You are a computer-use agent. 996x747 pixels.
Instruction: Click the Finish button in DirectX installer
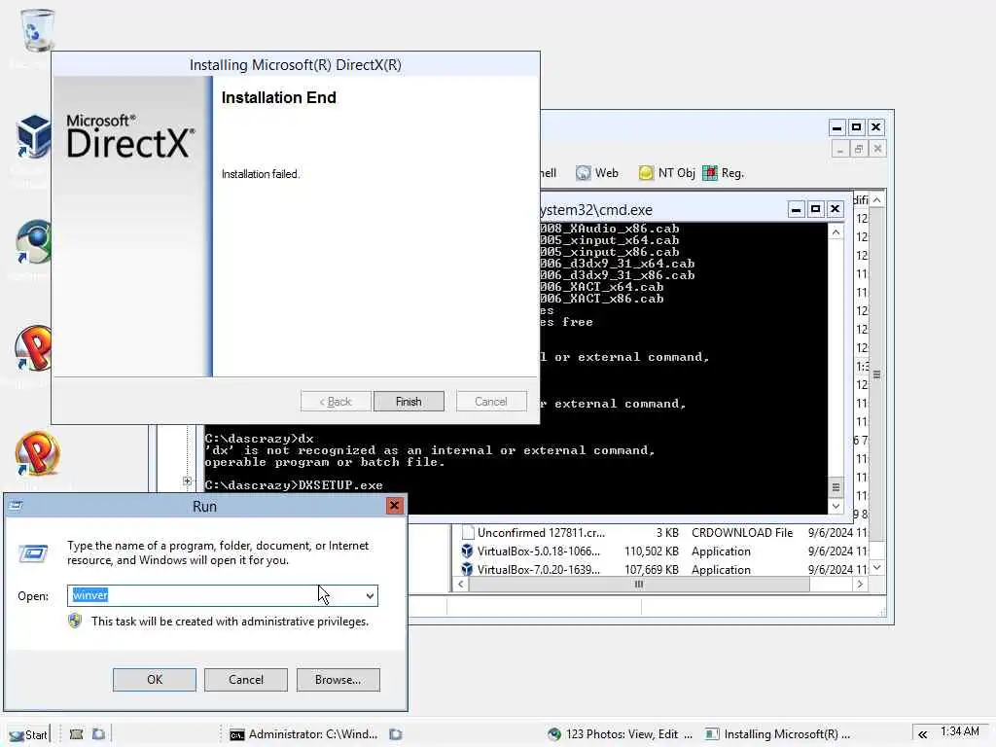click(x=409, y=402)
